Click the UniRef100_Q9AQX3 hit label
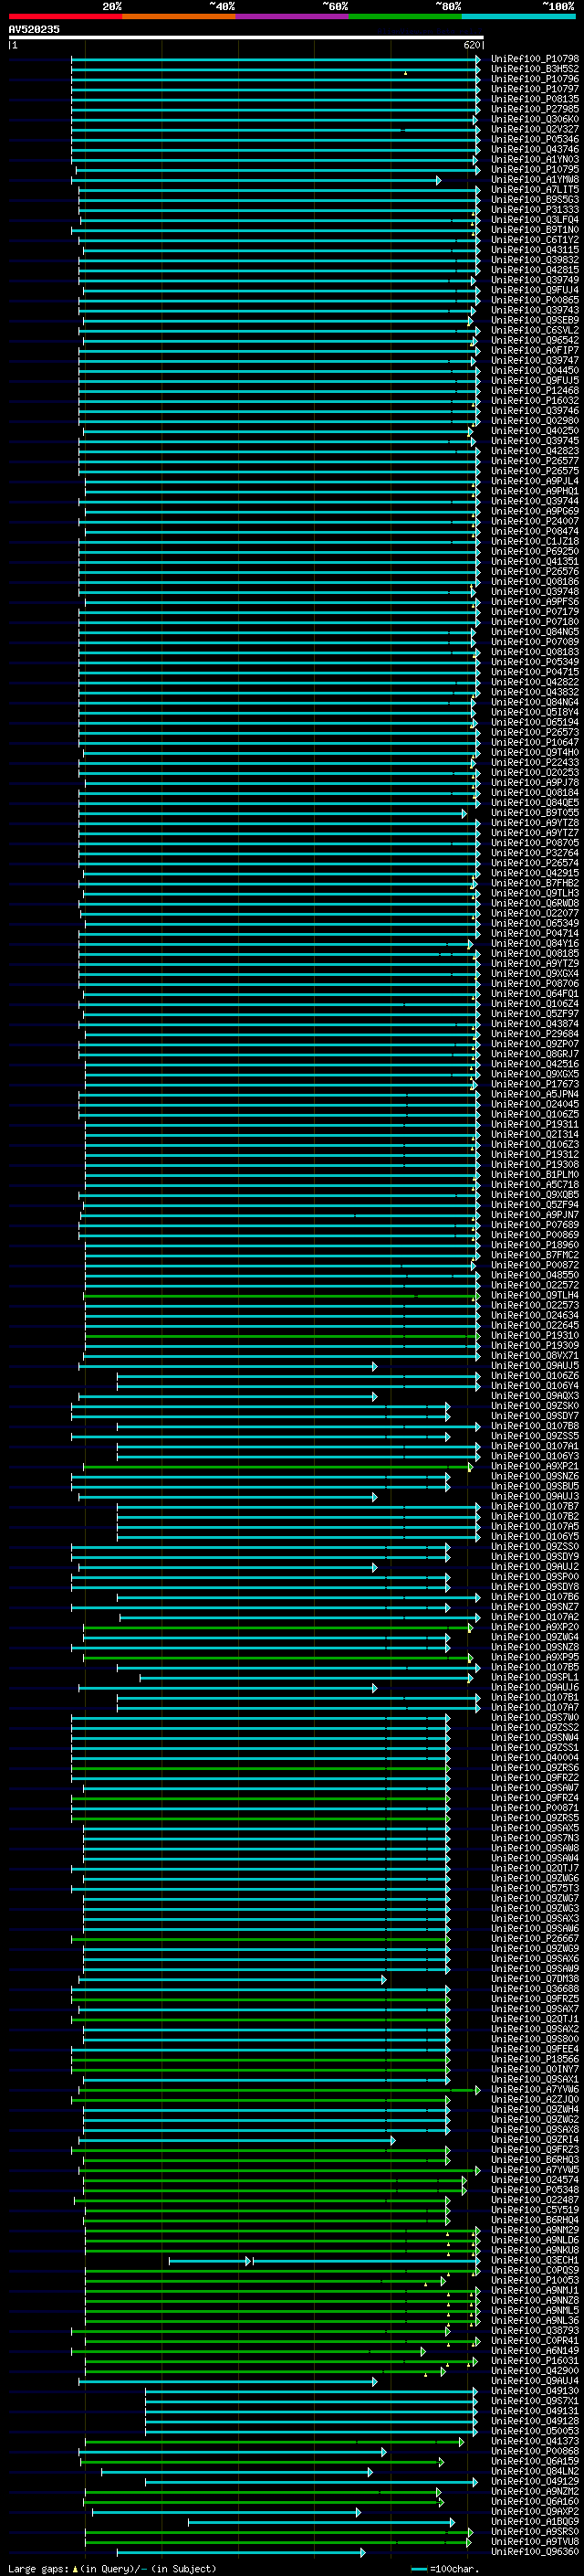This screenshot has width=584, height=2576. tap(535, 1396)
